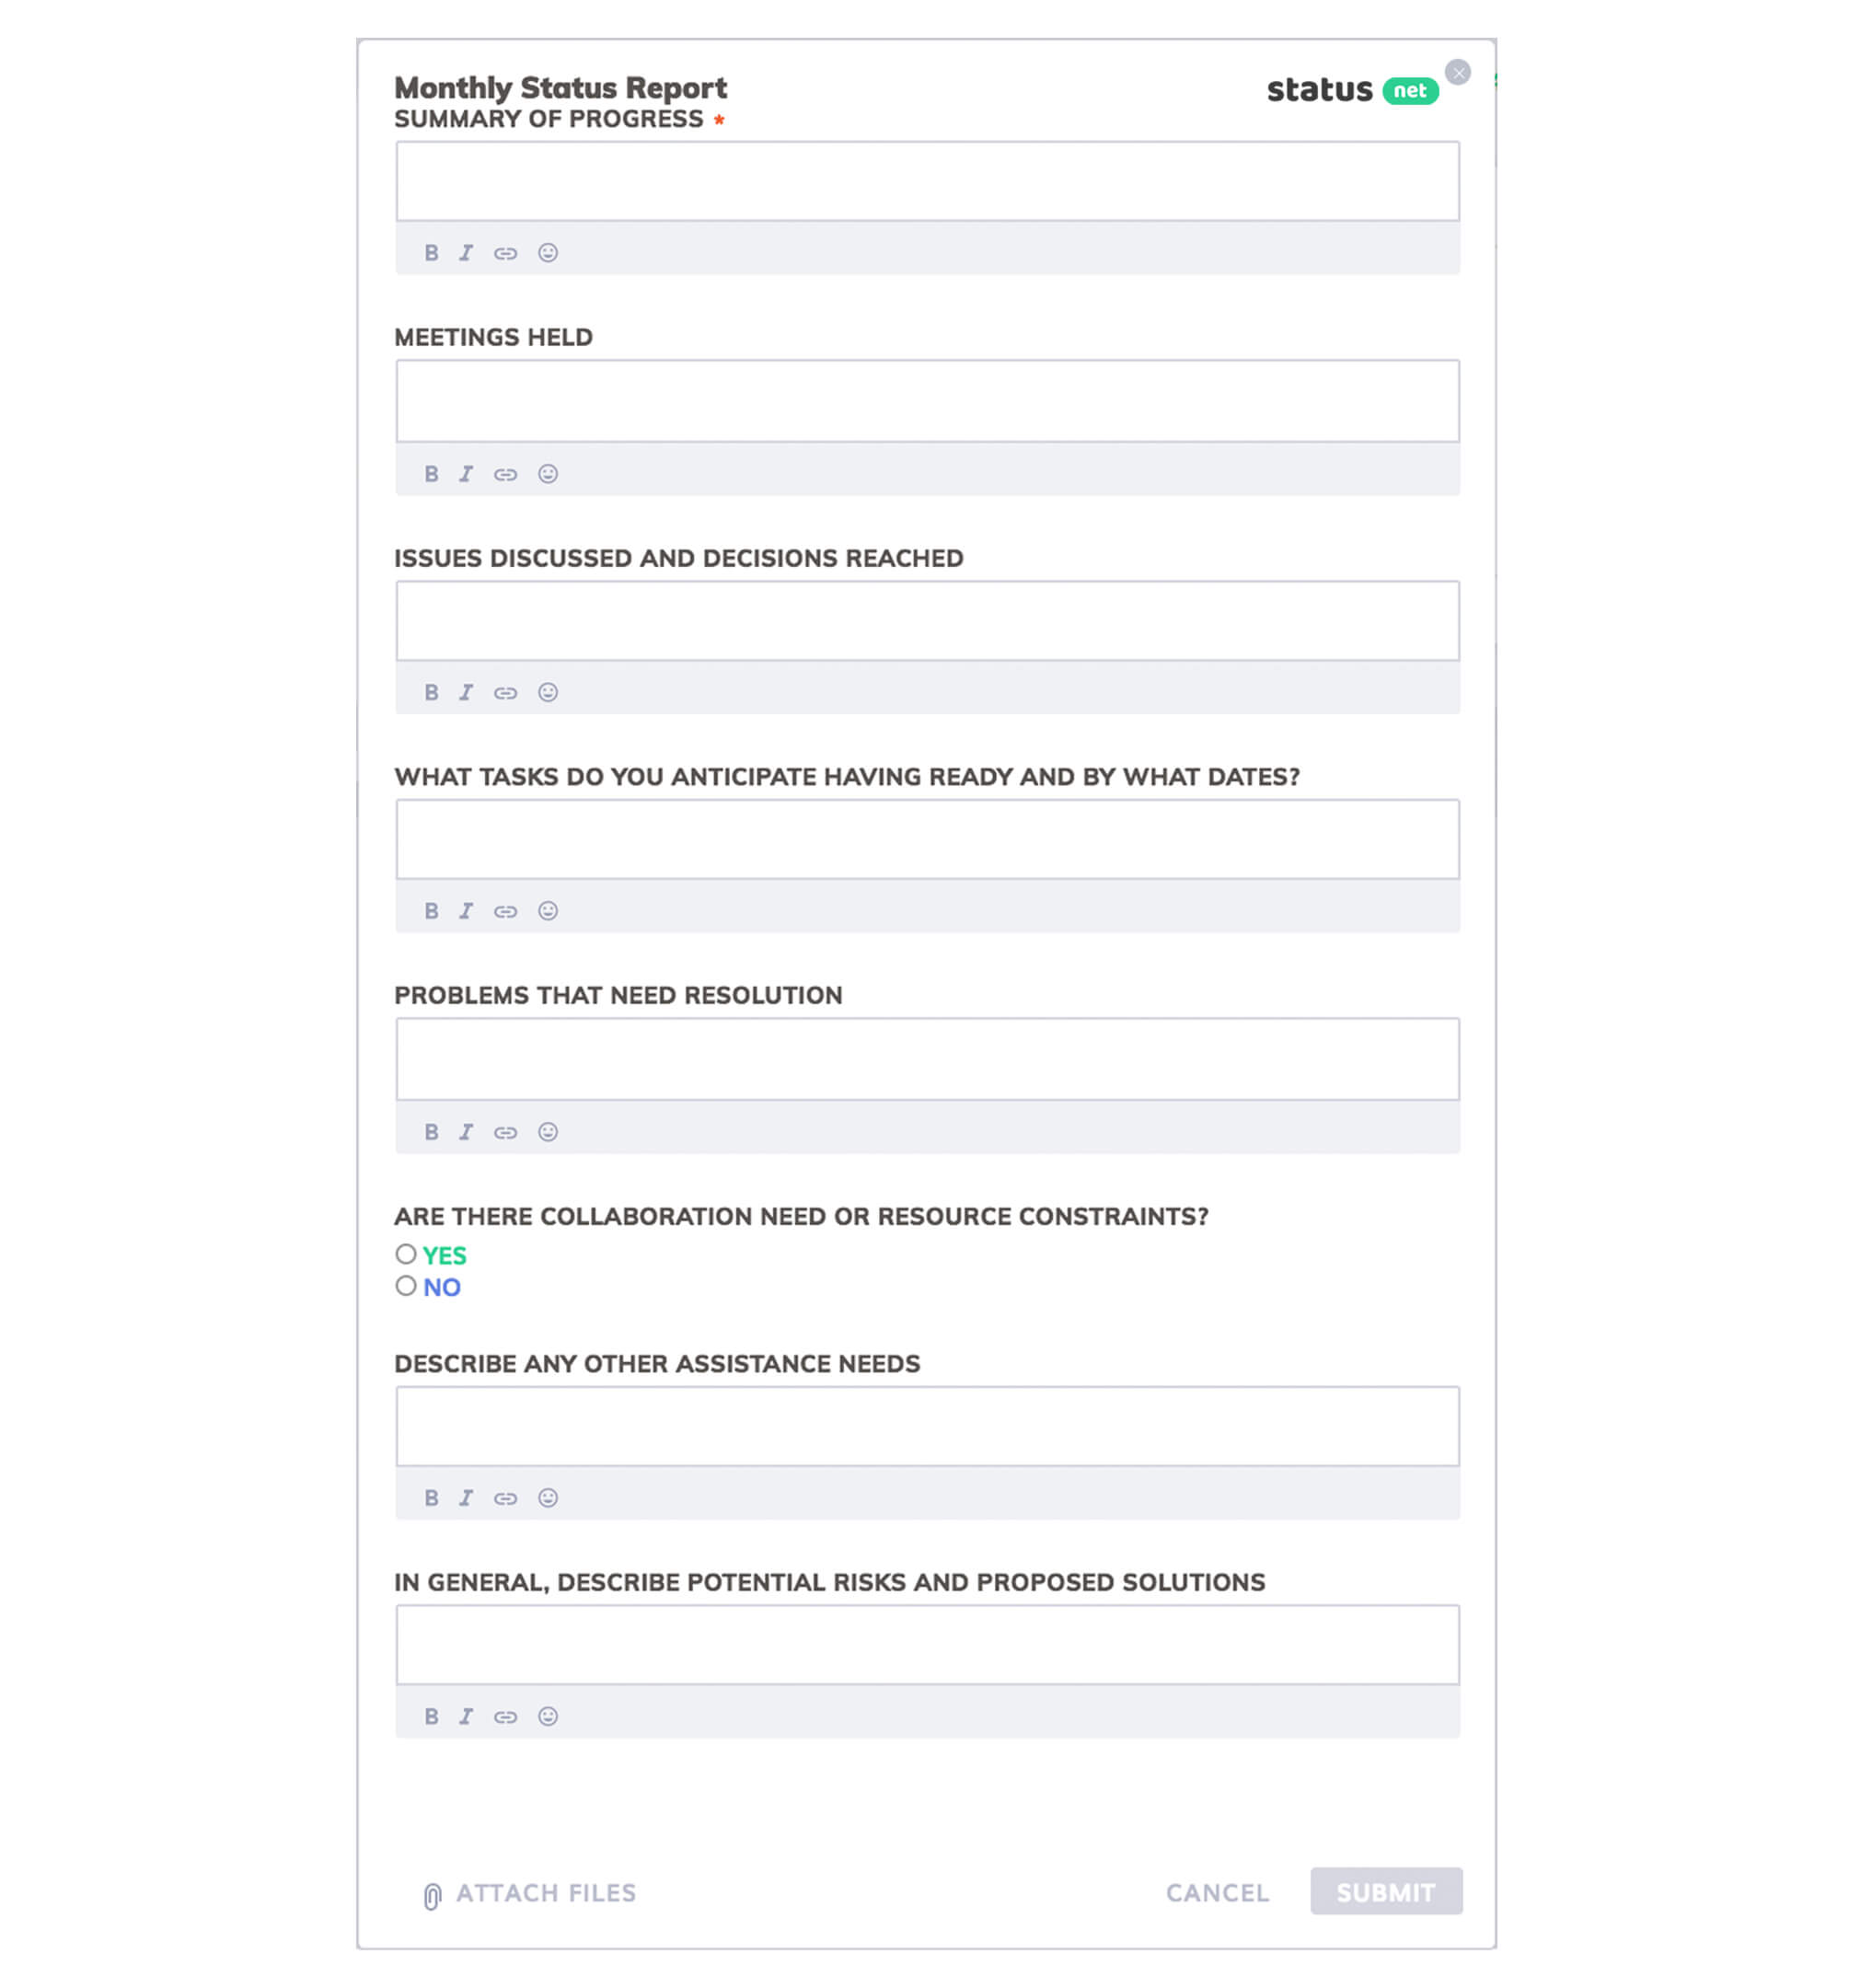Image resolution: width=1849 pixels, height=1988 pixels.
Task: Click Meetings Held text area to edit
Action: click(926, 399)
